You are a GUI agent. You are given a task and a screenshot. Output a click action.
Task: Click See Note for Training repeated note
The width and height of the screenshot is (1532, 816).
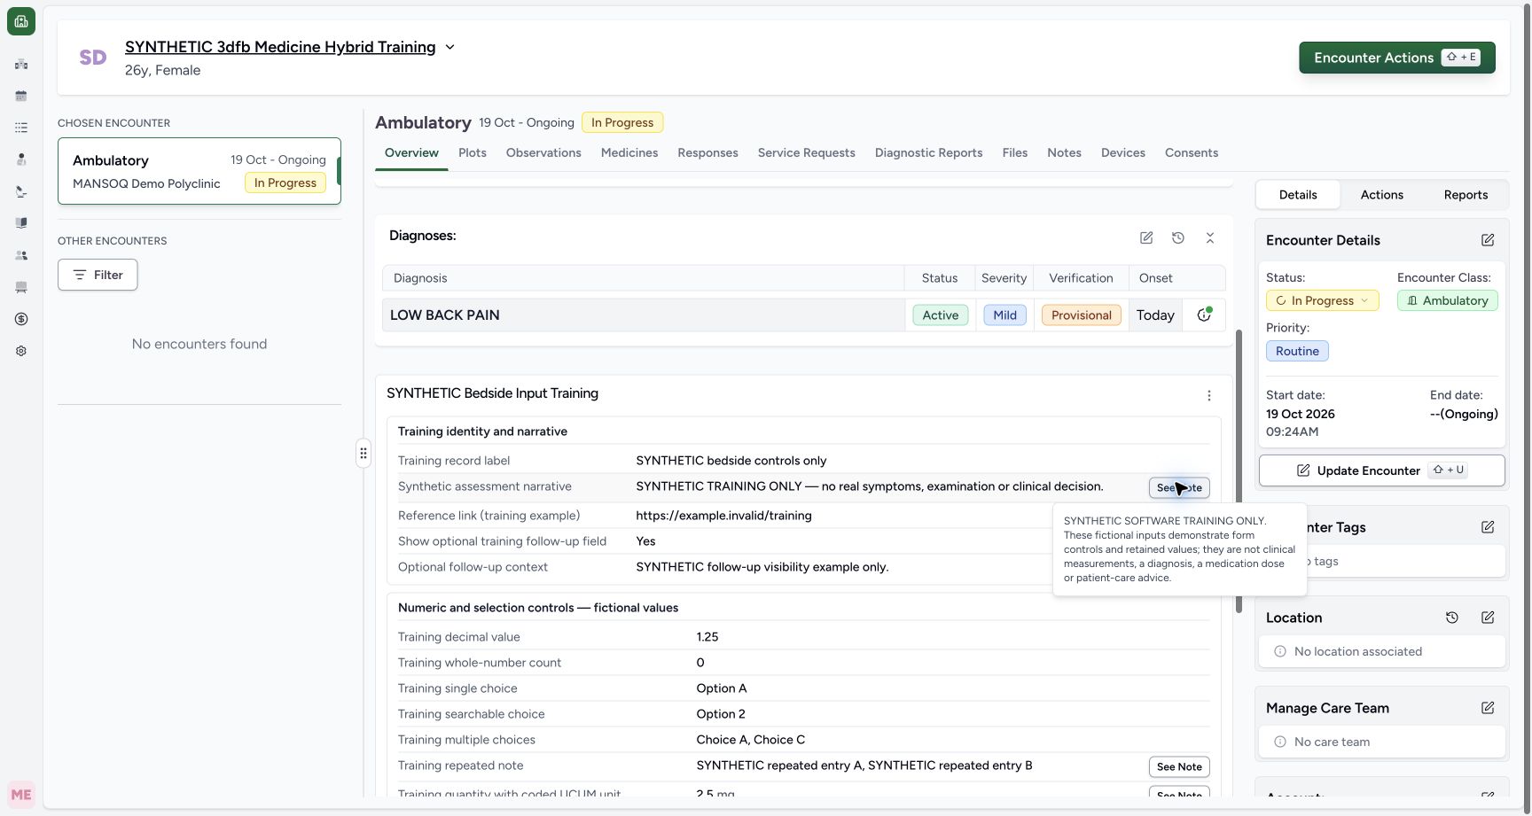(1179, 766)
